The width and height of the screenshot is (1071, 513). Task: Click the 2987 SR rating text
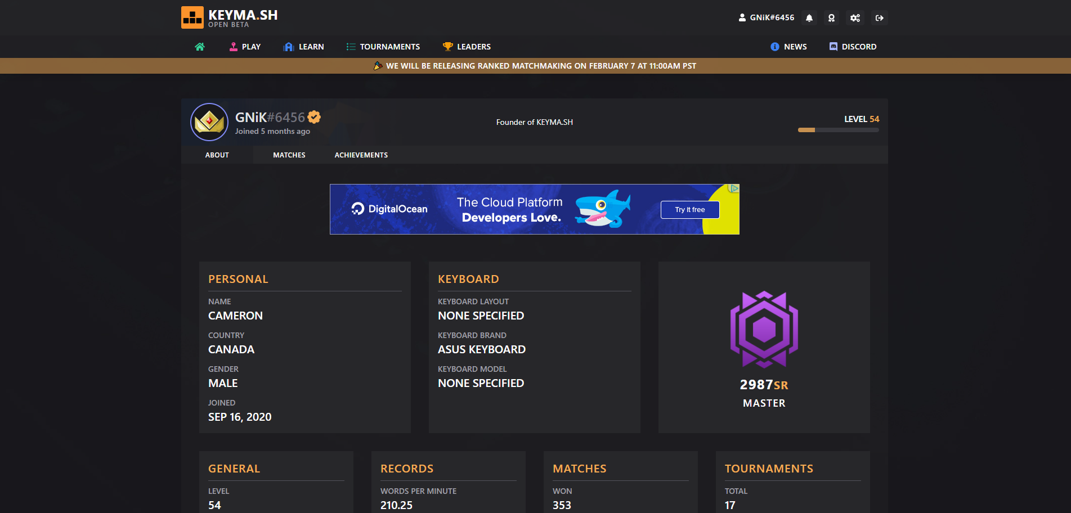pyautogui.click(x=764, y=385)
